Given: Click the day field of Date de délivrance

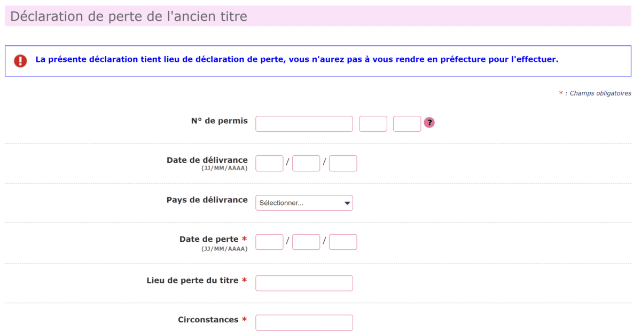Looking at the screenshot, I should point(269,163).
